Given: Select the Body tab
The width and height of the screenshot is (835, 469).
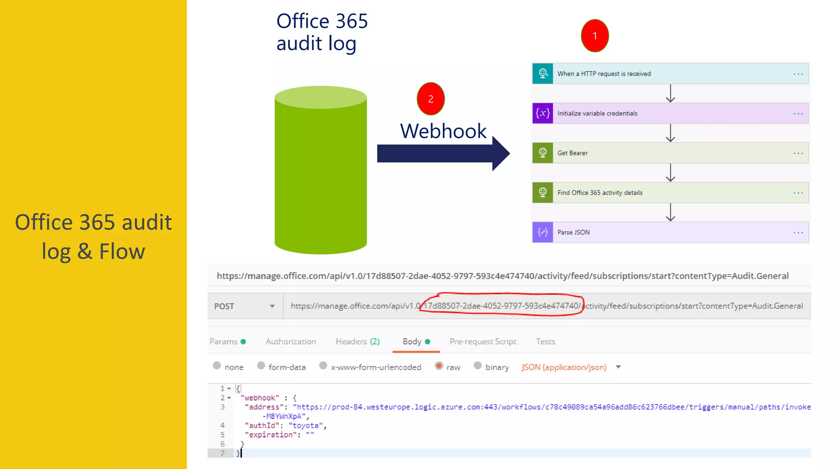Looking at the screenshot, I should 416,342.
